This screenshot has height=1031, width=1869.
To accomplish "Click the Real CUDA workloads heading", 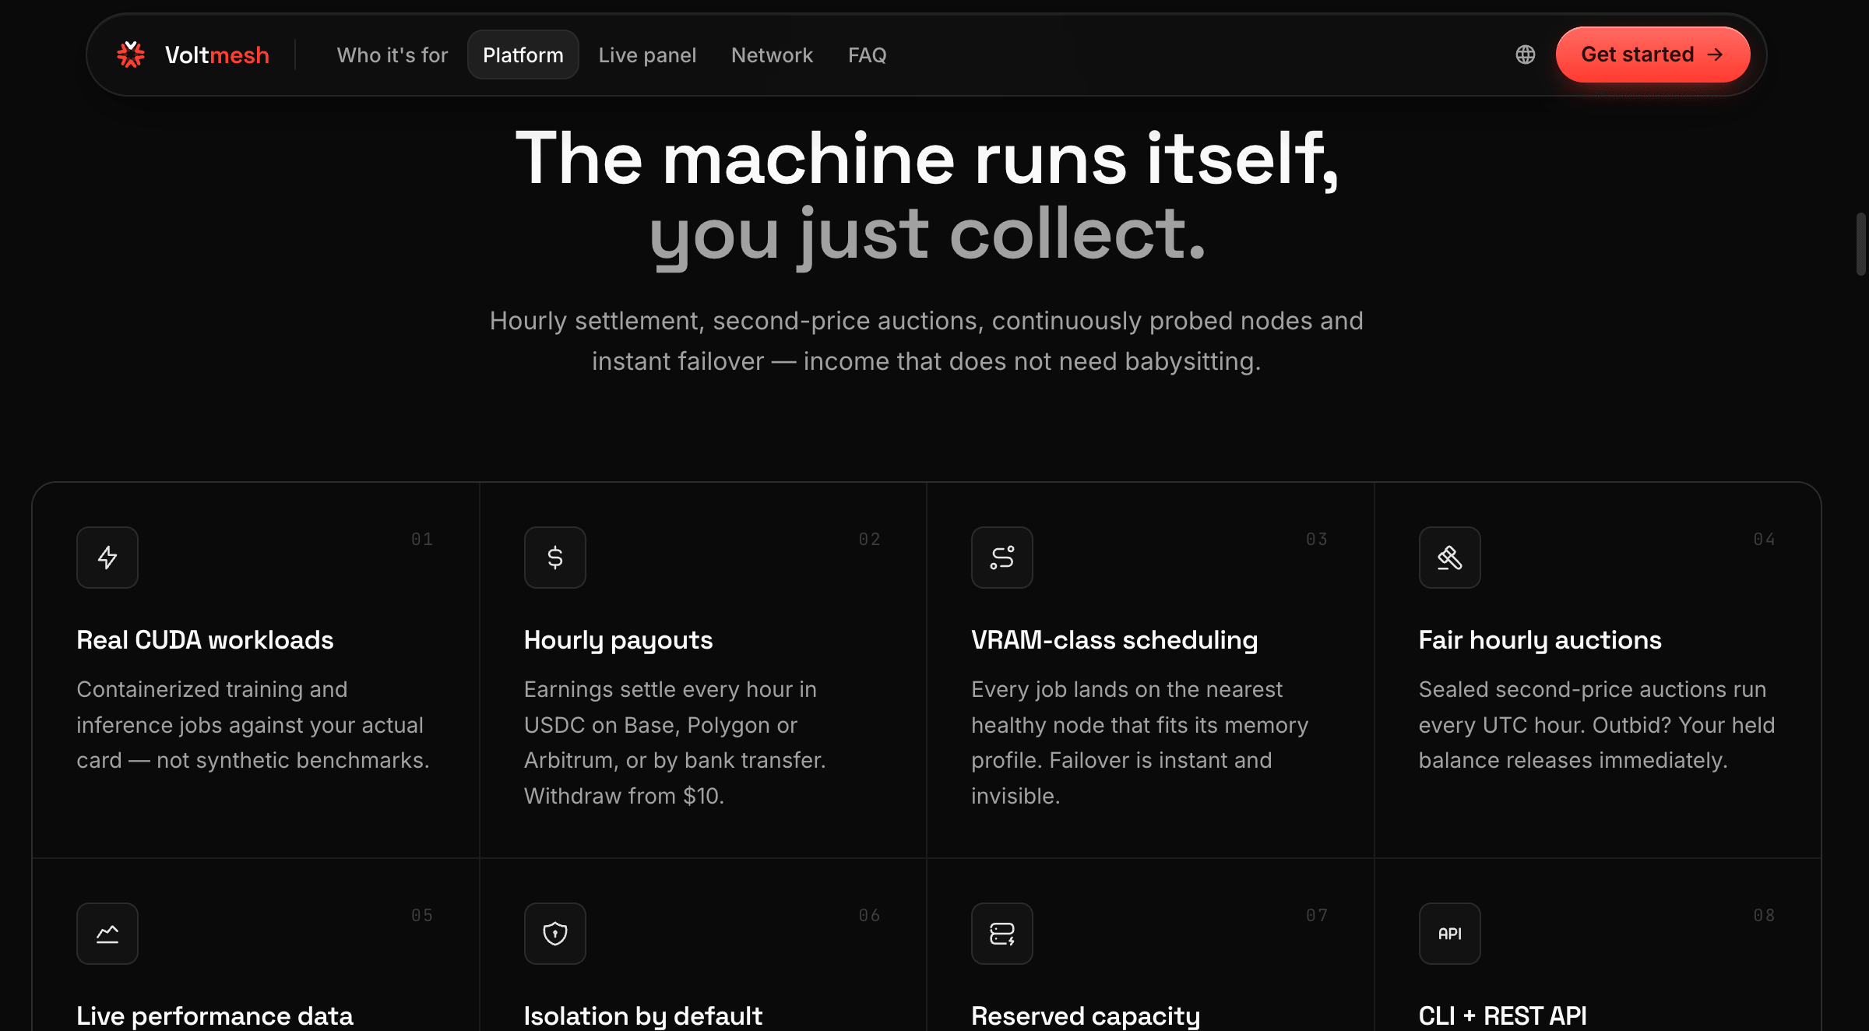I will pyautogui.click(x=205, y=640).
